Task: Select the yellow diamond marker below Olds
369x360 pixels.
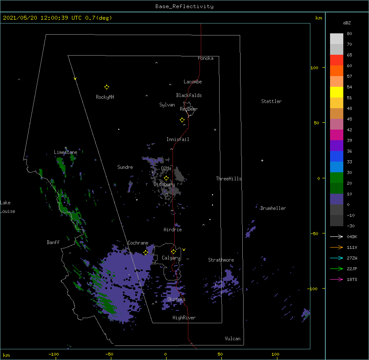Action: (166, 178)
